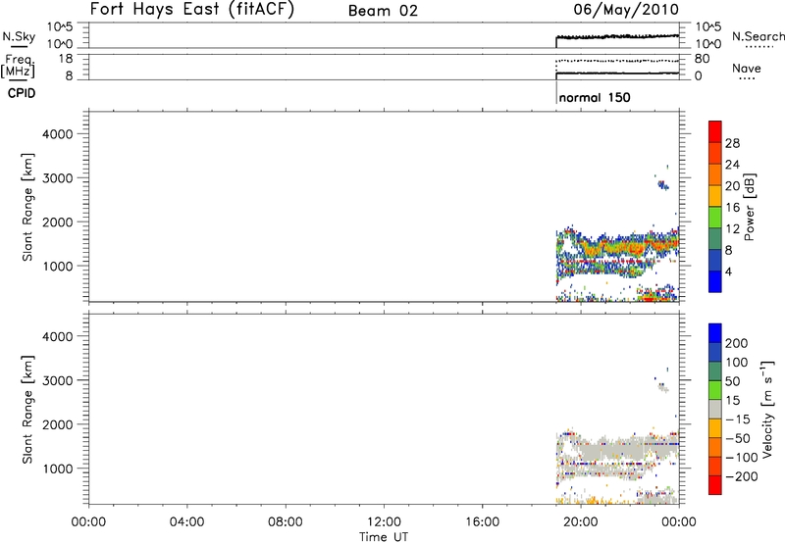Click the '2000' tick of the velocity panel
785x543 pixels.
pyautogui.click(x=57, y=424)
